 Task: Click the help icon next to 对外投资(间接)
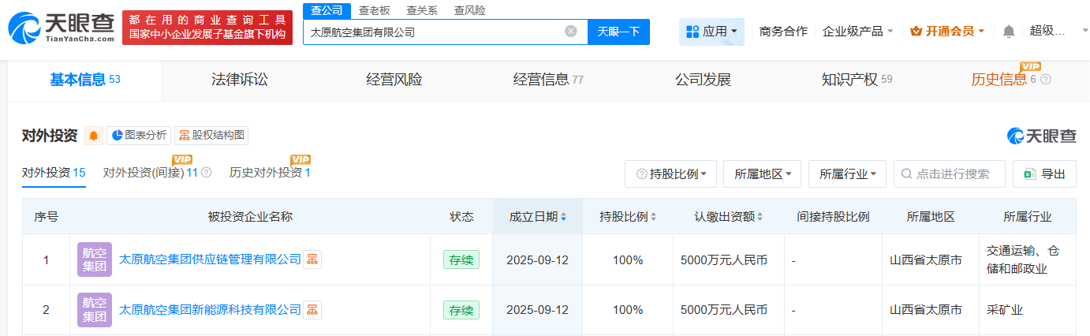click(x=206, y=173)
